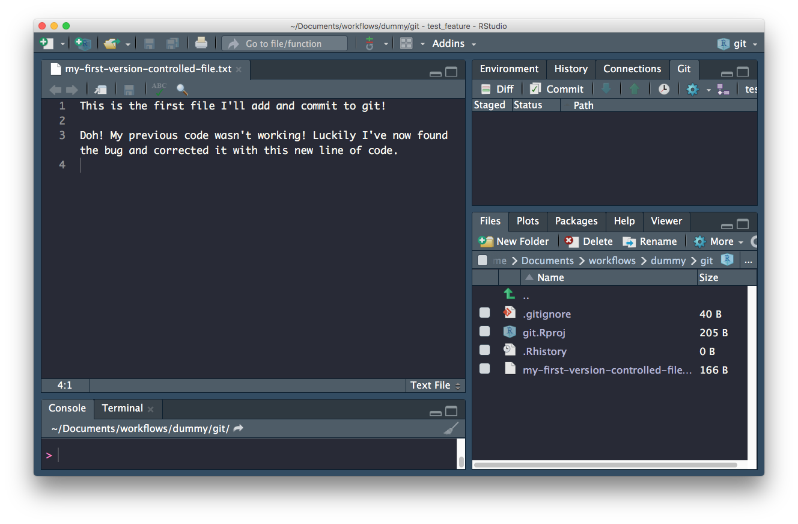This screenshot has height=524, width=798.
Task: Run spell check with ABC icon
Action: (x=159, y=89)
